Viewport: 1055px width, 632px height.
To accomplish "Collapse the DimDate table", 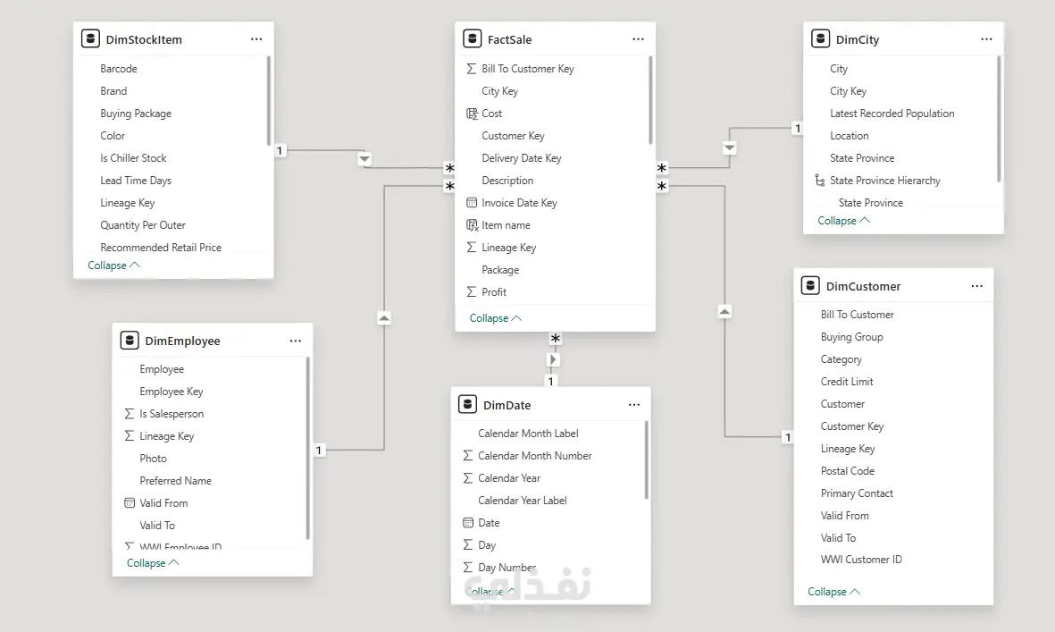I will [x=490, y=592].
